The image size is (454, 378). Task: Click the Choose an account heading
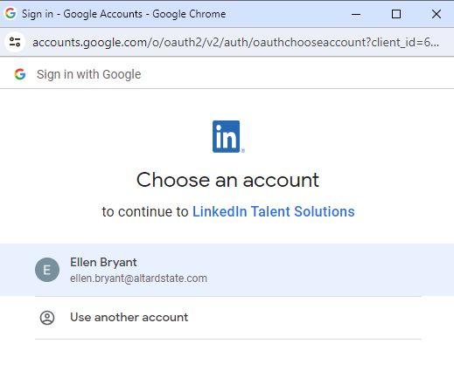(227, 180)
